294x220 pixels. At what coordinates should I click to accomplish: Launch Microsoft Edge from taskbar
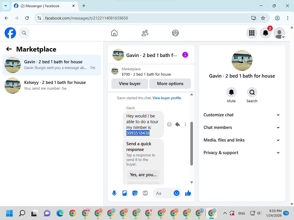[x=60, y=213]
